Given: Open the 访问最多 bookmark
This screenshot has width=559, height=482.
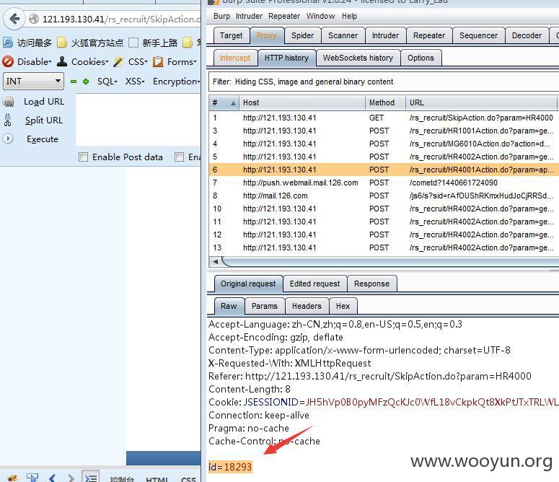Looking at the screenshot, I should pos(27,43).
